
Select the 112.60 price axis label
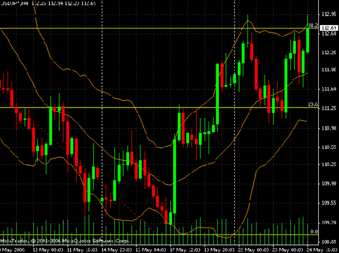pos(329,33)
